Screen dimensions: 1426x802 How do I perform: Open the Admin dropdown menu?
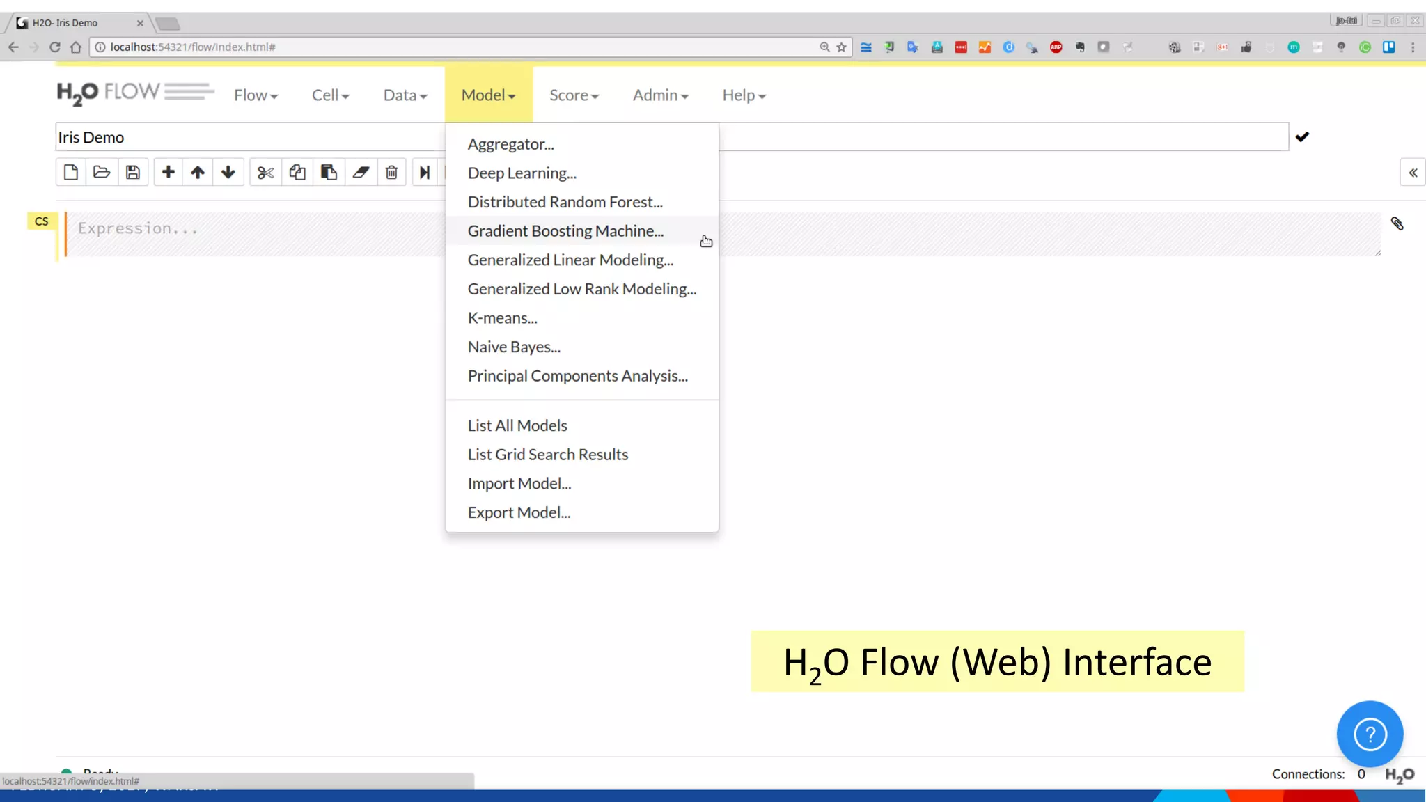click(660, 95)
